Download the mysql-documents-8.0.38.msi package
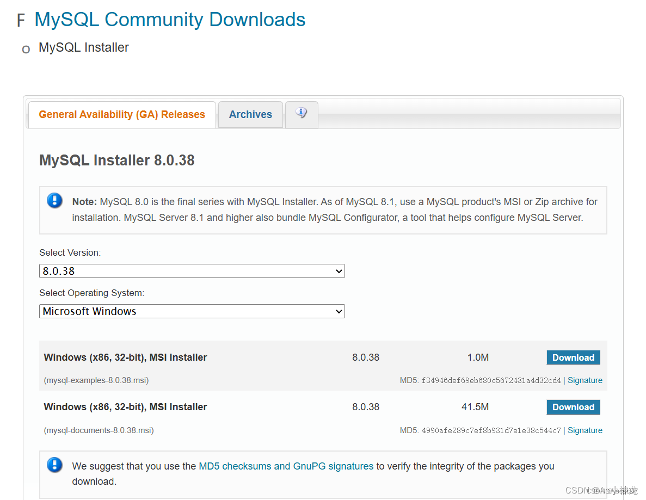This screenshot has width=646, height=500. (x=573, y=407)
